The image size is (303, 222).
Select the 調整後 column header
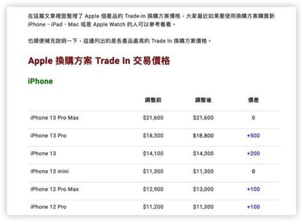point(203,100)
